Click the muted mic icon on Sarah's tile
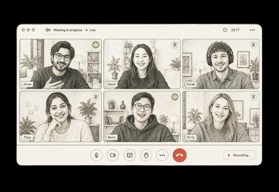This screenshot has height=192, width=279. pos(175,45)
